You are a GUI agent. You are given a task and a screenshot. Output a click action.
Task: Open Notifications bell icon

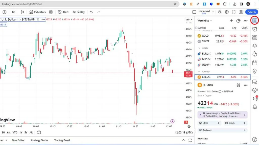pos(255,107)
